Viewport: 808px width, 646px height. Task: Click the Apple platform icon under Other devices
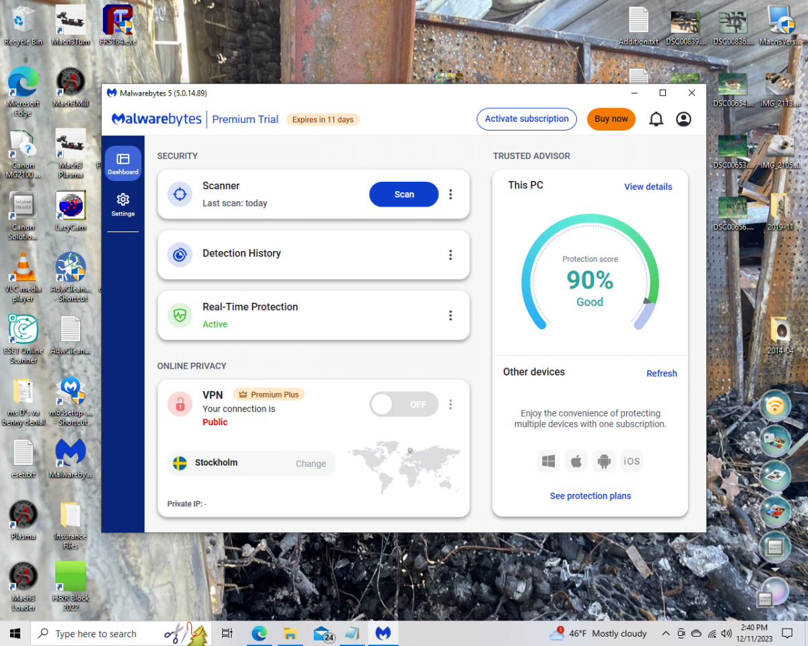coord(576,462)
